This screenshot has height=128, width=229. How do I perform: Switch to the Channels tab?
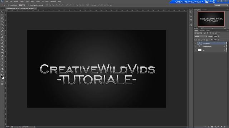(x=202, y=31)
